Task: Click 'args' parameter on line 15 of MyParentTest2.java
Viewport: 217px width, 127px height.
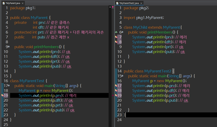Action: click(x=187, y=76)
